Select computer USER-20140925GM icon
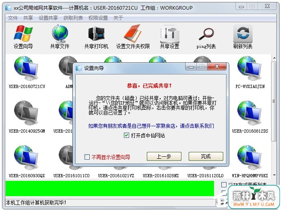The image size is (282, 211). 27,113
